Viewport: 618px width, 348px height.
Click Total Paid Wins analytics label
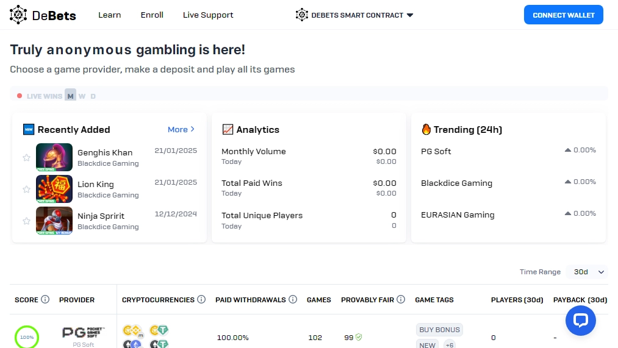pyautogui.click(x=252, y=183)
